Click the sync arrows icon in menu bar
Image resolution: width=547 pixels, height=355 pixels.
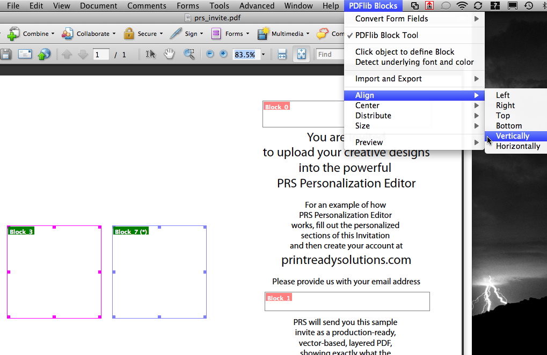point(478,5)
